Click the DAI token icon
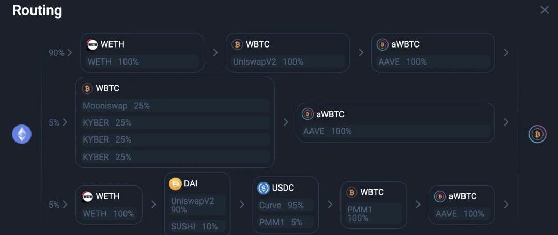Screen dimensions: 558x235 (x=176, y=184)
